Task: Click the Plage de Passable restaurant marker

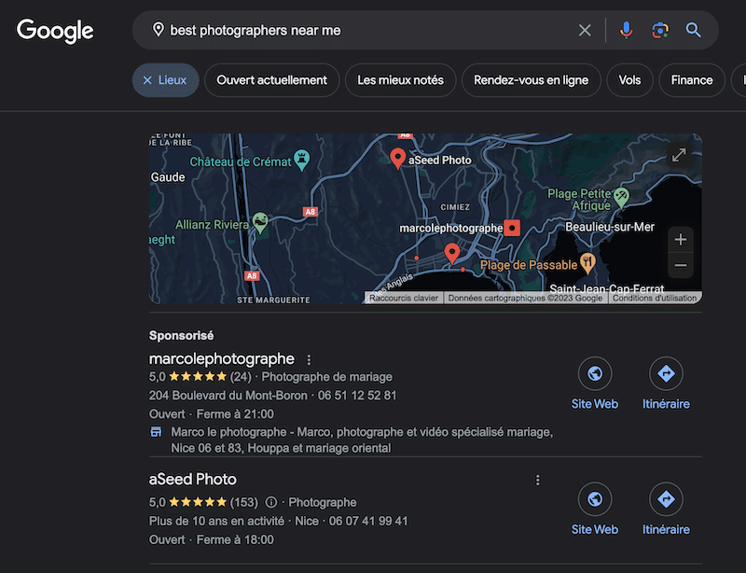Action: (x=588, y=263)
